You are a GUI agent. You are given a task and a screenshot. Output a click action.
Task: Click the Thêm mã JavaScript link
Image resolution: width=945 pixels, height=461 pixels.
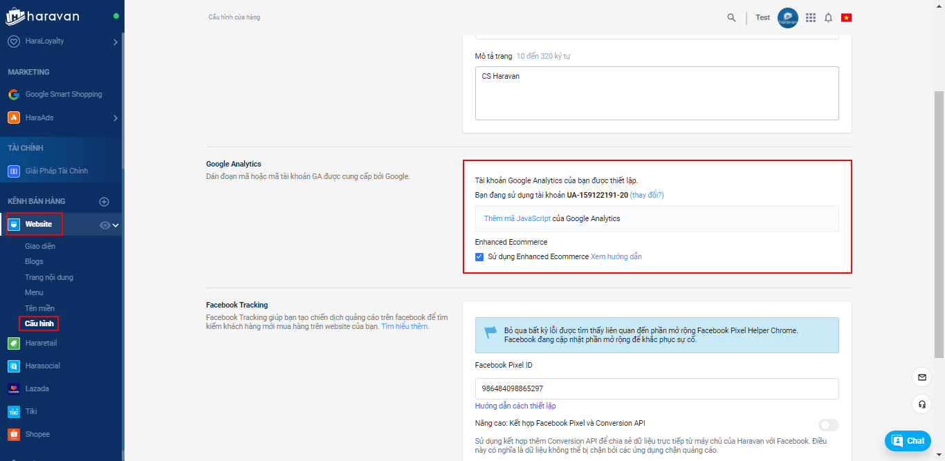pos(517,218)
